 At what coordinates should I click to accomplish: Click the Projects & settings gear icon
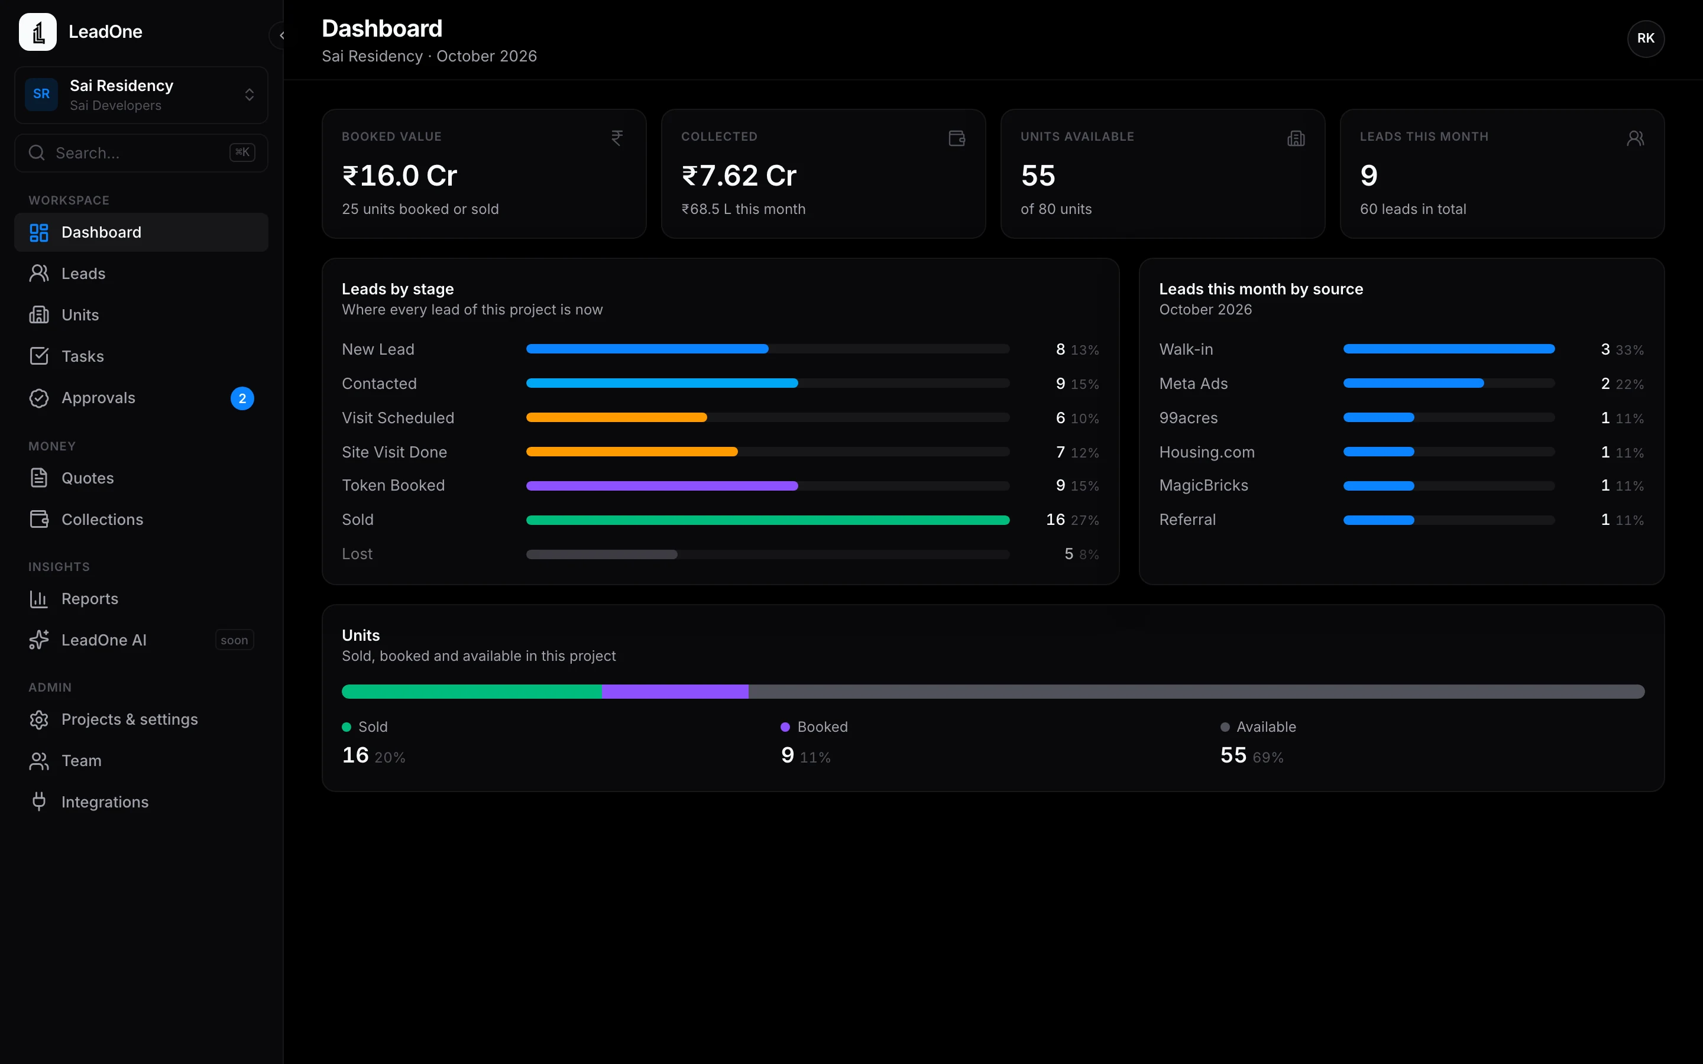point(38,719)
